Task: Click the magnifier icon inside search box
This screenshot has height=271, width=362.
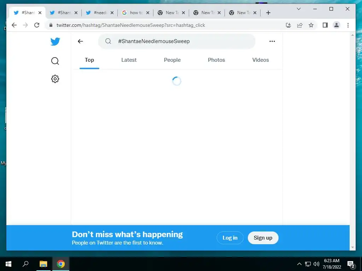Action: pos(108,41)
